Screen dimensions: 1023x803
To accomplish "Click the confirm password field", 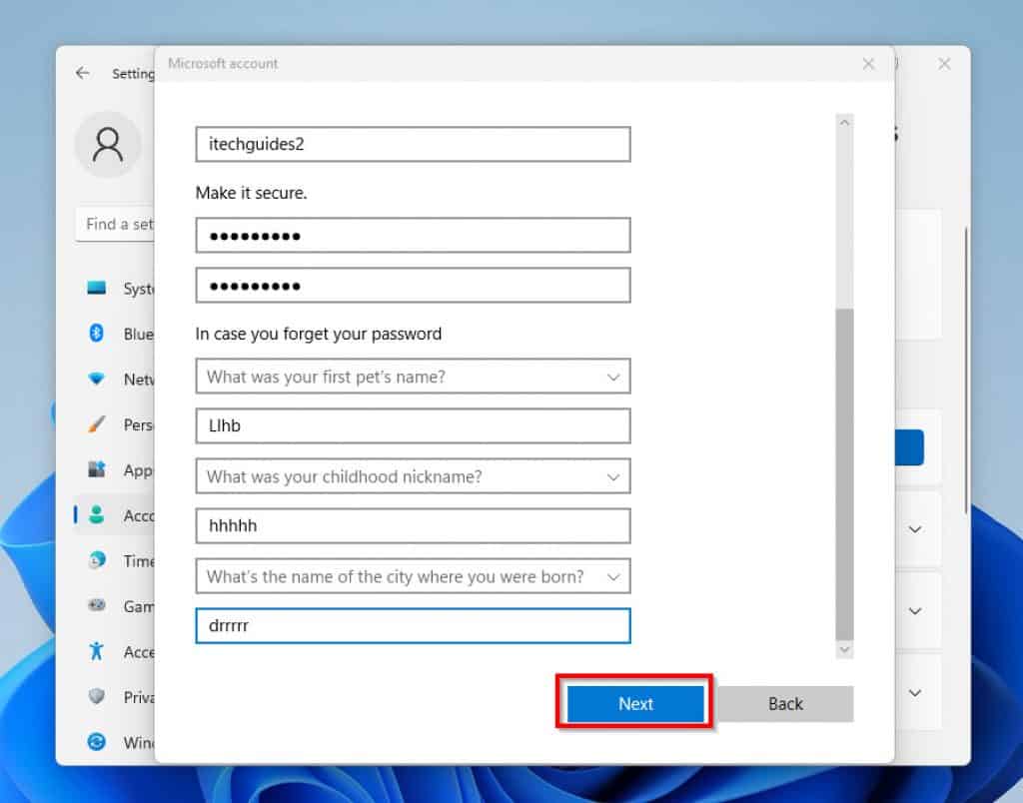I will pos(413,285).
